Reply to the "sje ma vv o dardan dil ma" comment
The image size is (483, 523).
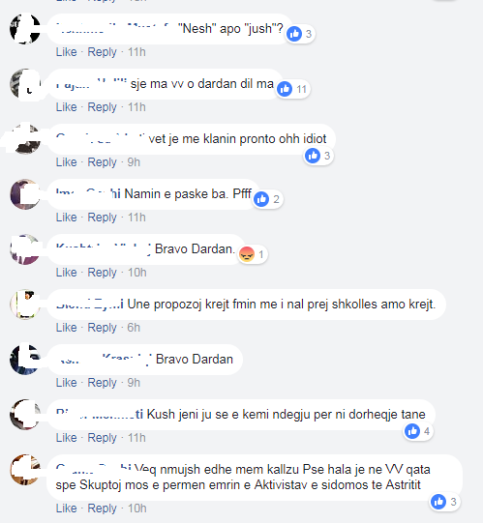pyautogui.click(x=103, y=107)
